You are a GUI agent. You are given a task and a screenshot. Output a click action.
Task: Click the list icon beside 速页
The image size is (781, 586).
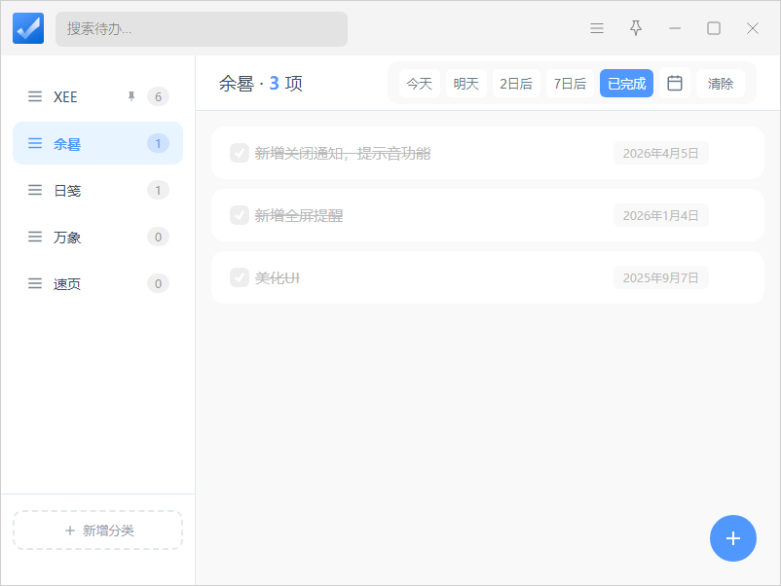coord(35,284)
